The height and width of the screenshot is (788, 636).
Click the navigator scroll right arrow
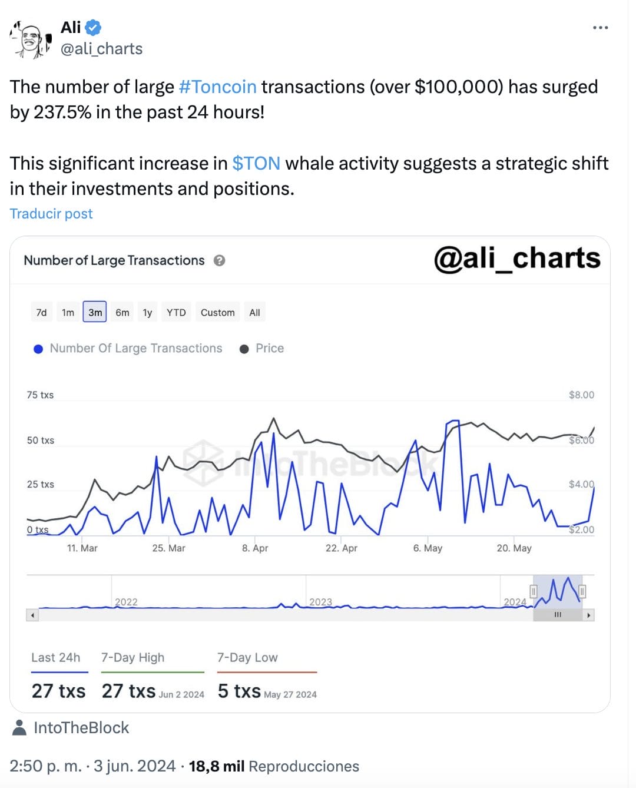pos(588,615)
